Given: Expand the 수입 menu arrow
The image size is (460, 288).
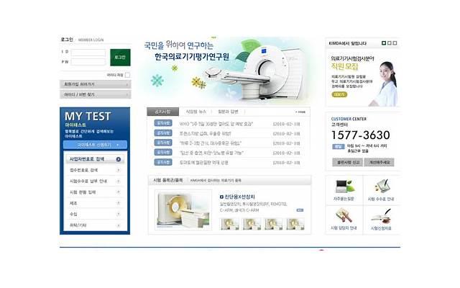Looking at the screenshot, I should pyautogui.click(x=118, y=214).
